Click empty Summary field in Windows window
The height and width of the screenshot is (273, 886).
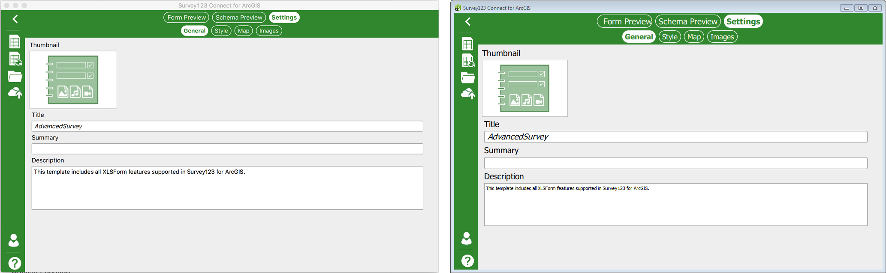676,163
